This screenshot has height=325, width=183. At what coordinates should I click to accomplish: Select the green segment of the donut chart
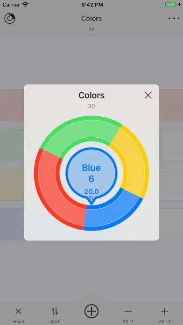pos(82,131)
